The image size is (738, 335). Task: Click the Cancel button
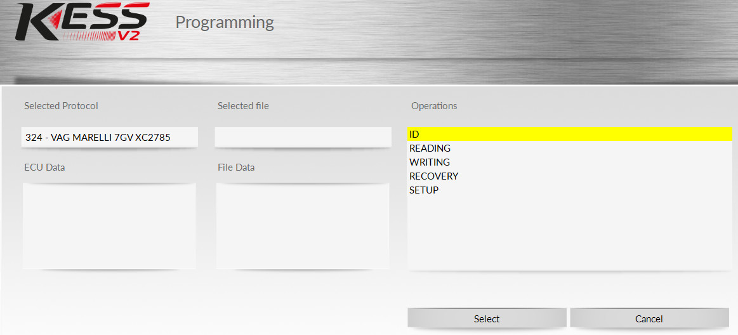point(649,319)
